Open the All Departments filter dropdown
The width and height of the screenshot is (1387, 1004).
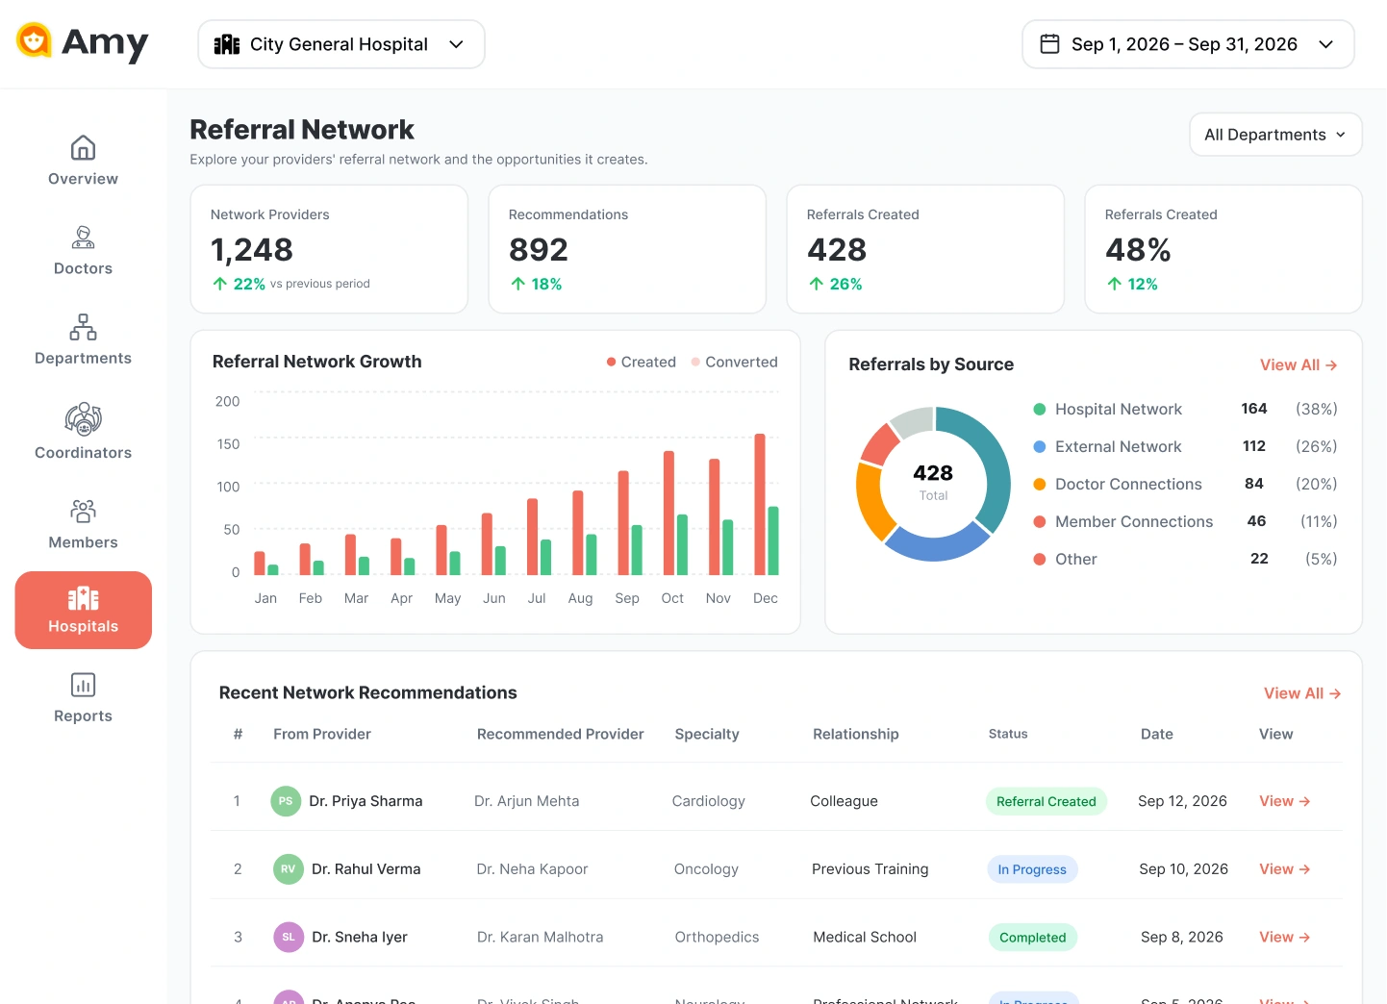[1275, 135]
